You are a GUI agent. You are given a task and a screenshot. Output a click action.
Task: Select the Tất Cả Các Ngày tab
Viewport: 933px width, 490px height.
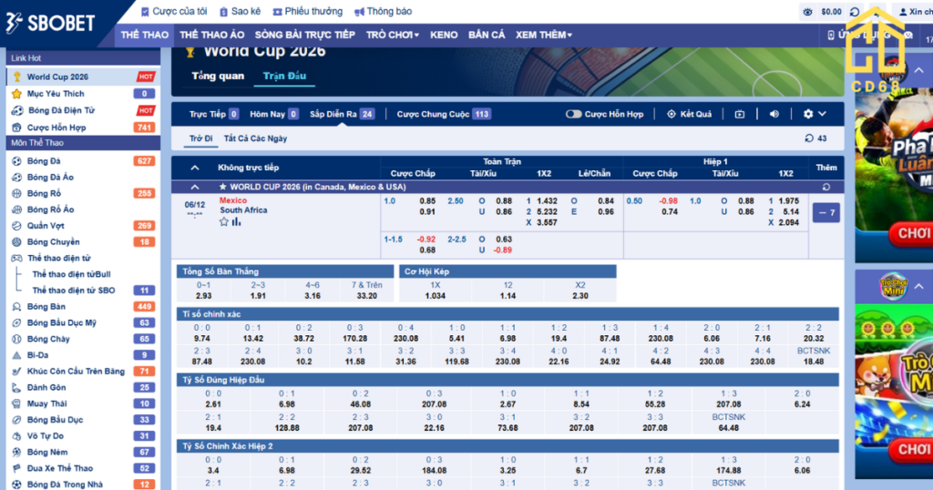(x=255, y=138)
